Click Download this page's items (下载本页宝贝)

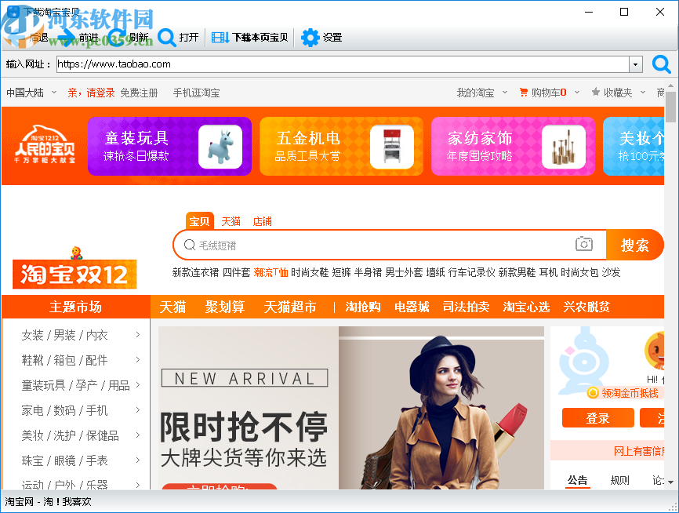click(x=250, y=38)
